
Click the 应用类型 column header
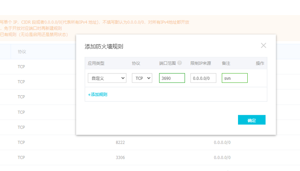(96, 63)
